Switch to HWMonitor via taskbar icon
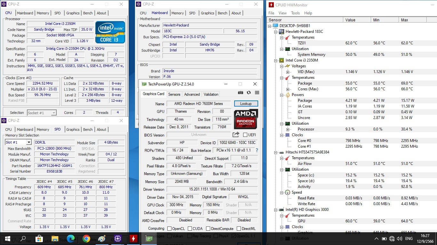437x245 pixels. pos(133,239)
